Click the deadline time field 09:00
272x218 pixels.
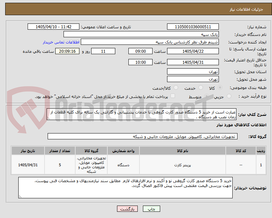click(140, 51)
